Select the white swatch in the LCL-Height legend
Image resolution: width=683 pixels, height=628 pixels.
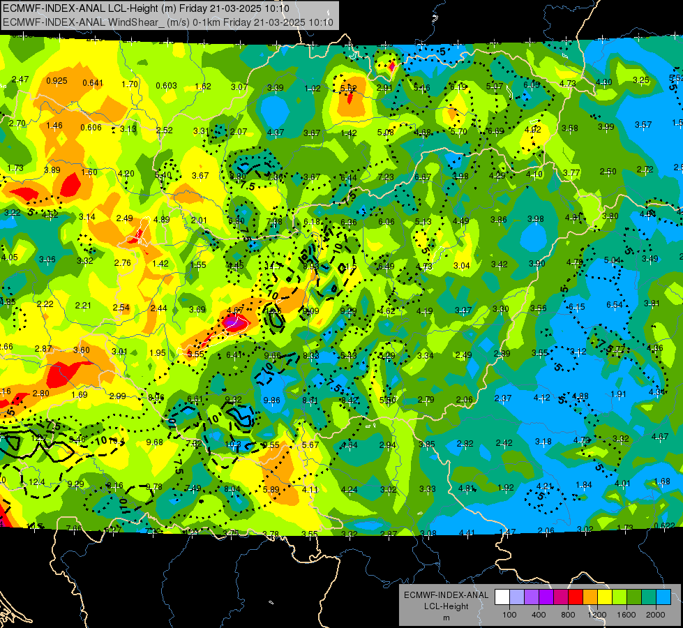coord(502,597)
